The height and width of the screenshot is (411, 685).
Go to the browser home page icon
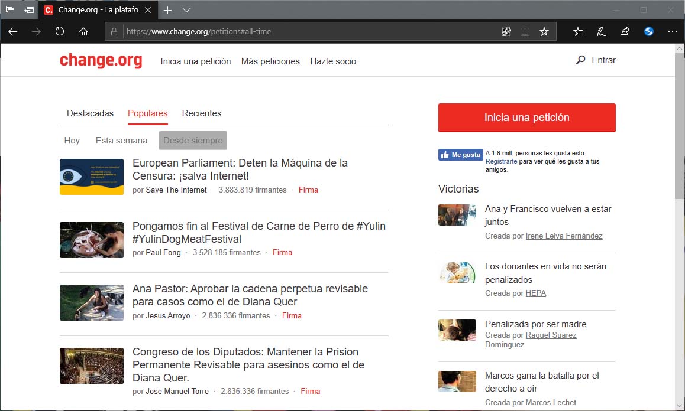83,31
